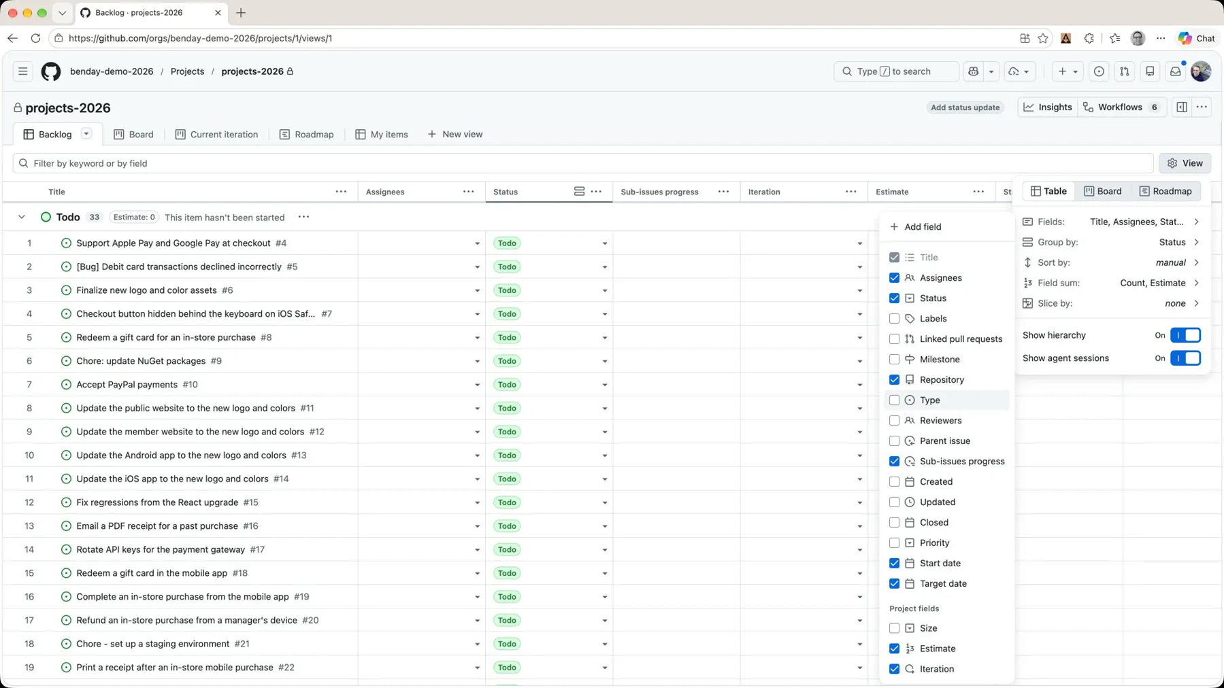Open the Field sum submenu

tap(1111, 283)
